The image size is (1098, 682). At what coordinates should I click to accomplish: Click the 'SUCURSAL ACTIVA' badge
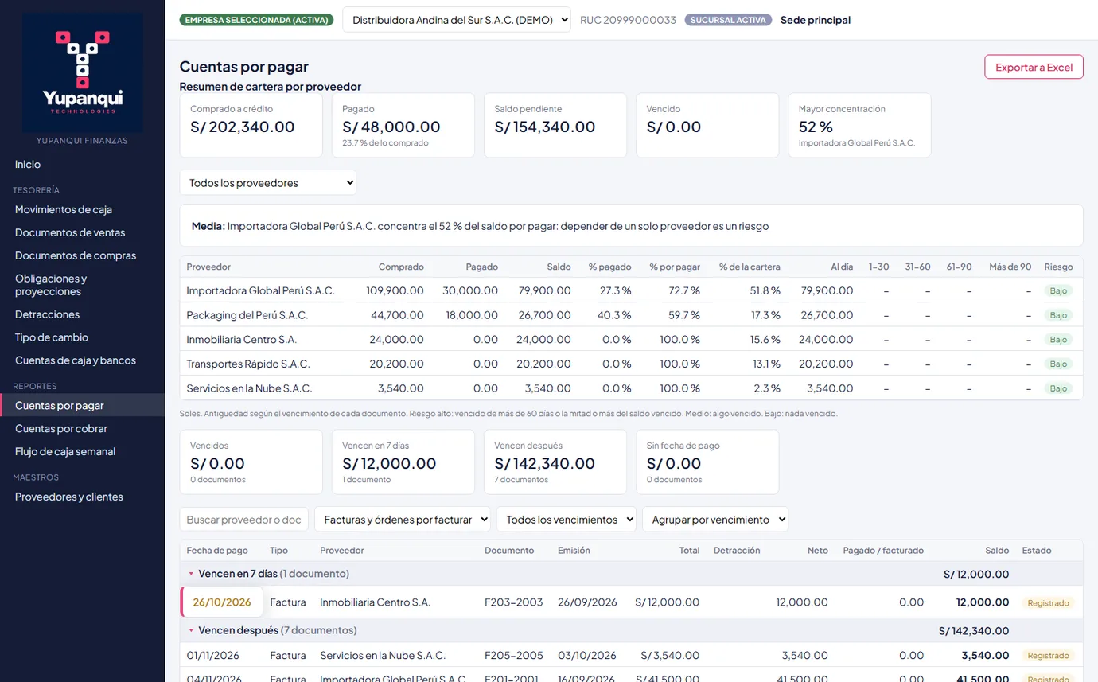pos(728,20)
